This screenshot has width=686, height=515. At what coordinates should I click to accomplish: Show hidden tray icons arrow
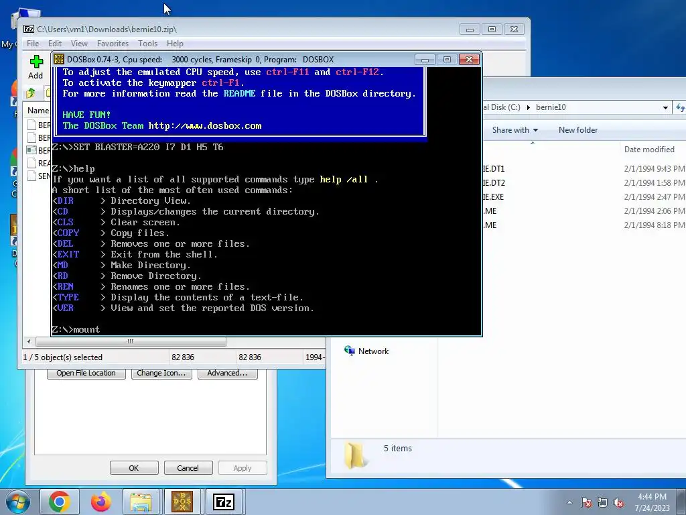click(x=569, y=502)
